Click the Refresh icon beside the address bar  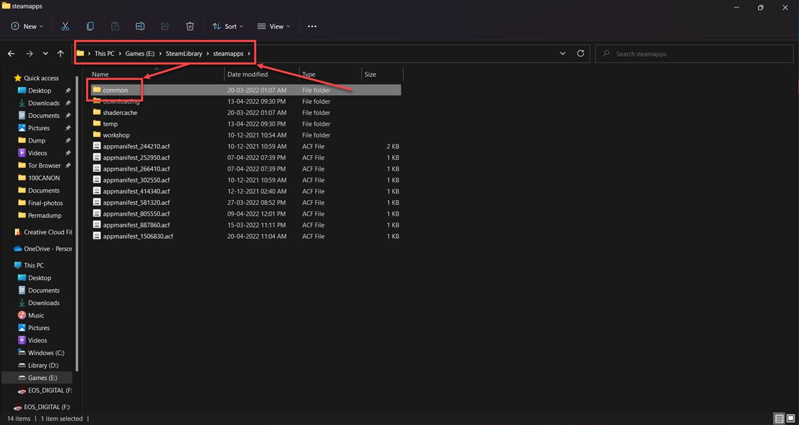point(580,53)
